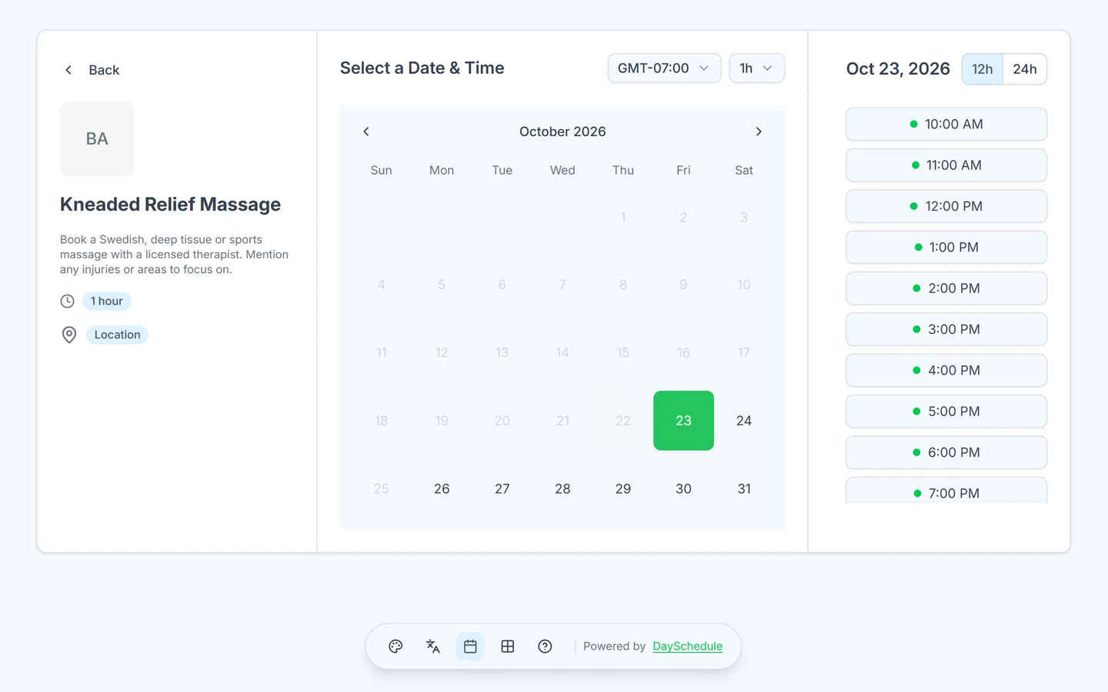This screenshot has width=1108, height=692.
Task: Open the GMT-07:00 timezone dropdown
Action: coord(664,68)
